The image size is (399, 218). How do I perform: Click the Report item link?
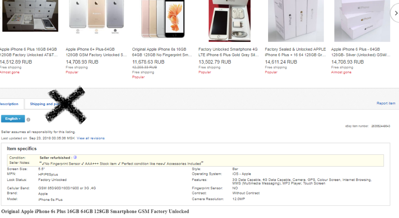tap(386, 103)
